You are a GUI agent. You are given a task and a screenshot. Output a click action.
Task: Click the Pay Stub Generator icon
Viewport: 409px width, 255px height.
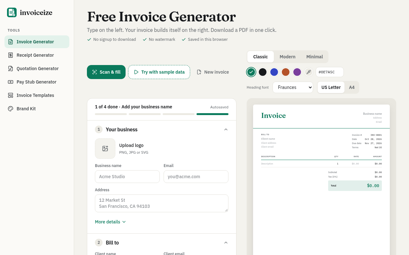click(11, 82)
